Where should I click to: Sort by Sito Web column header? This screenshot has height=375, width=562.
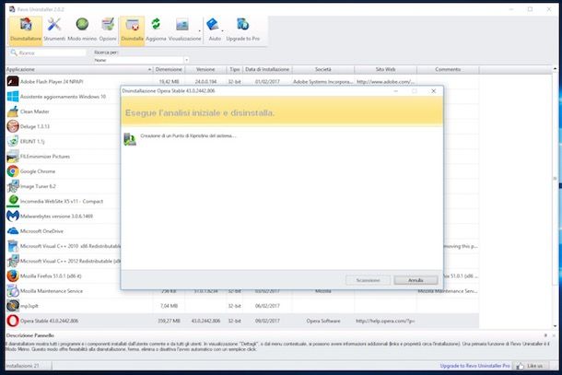(x=386, y=69)
